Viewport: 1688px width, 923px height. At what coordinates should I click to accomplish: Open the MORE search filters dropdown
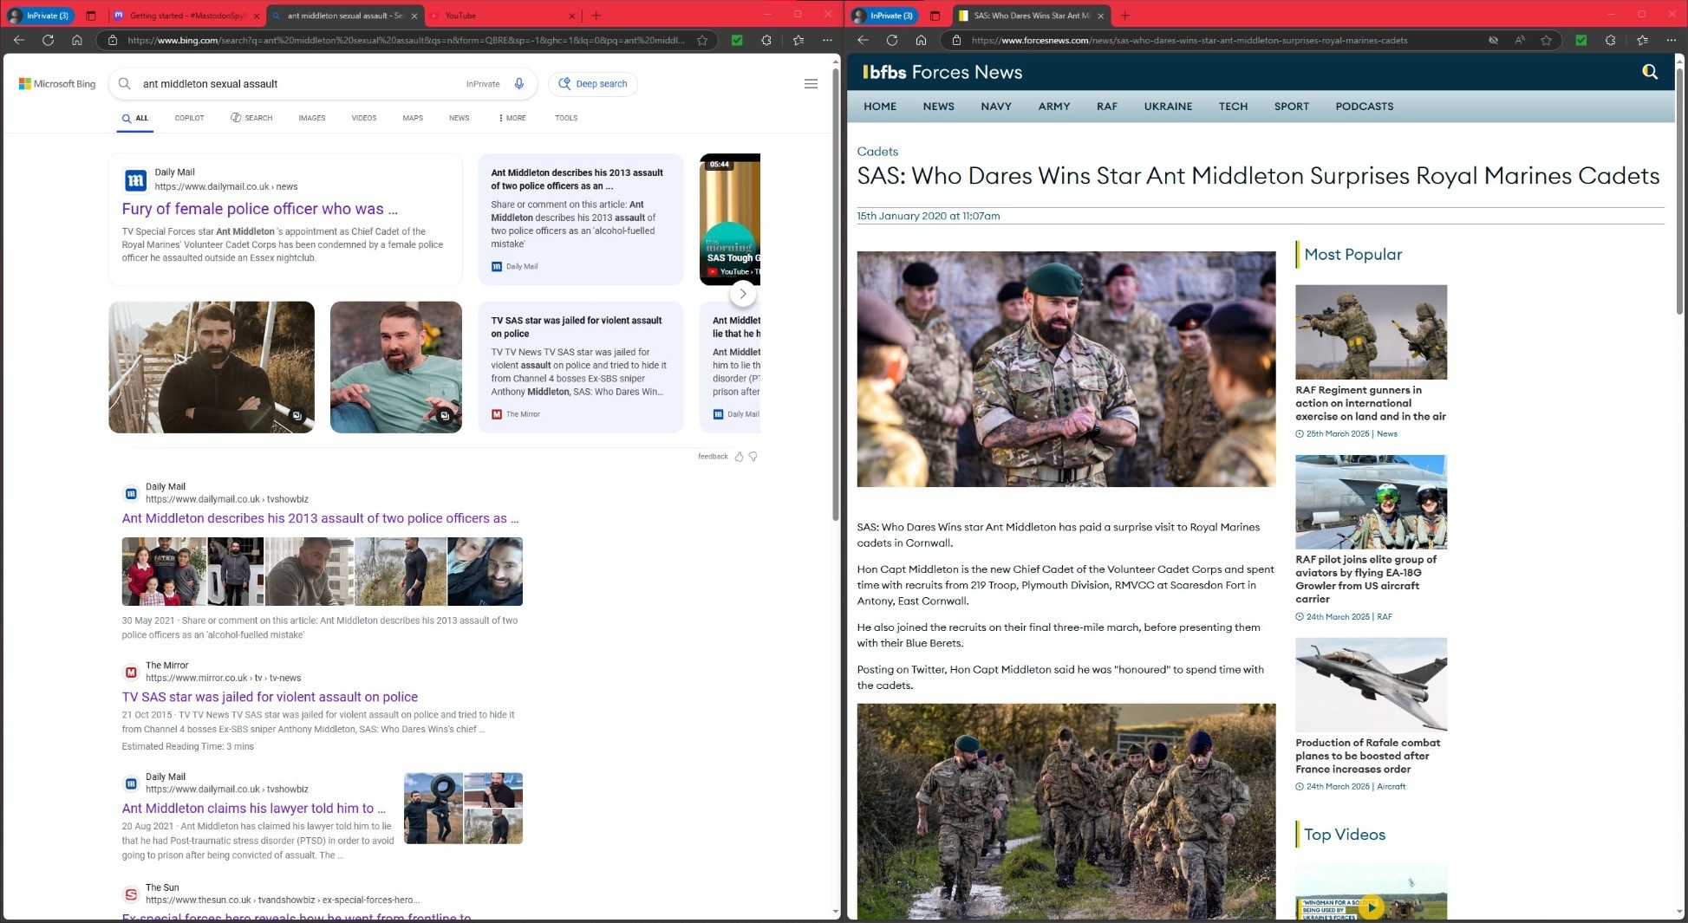click(x=512, y=118)
